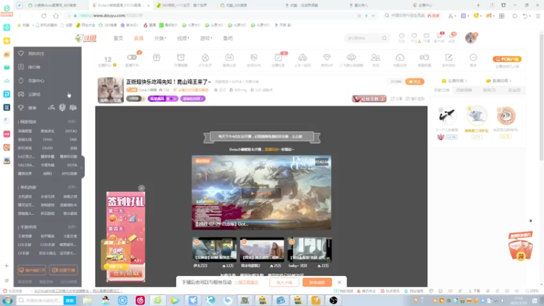The height and width of the screenshot is (306, 544).
Task: Switch to the 粉丝团 tab
Action: [514, 90]
